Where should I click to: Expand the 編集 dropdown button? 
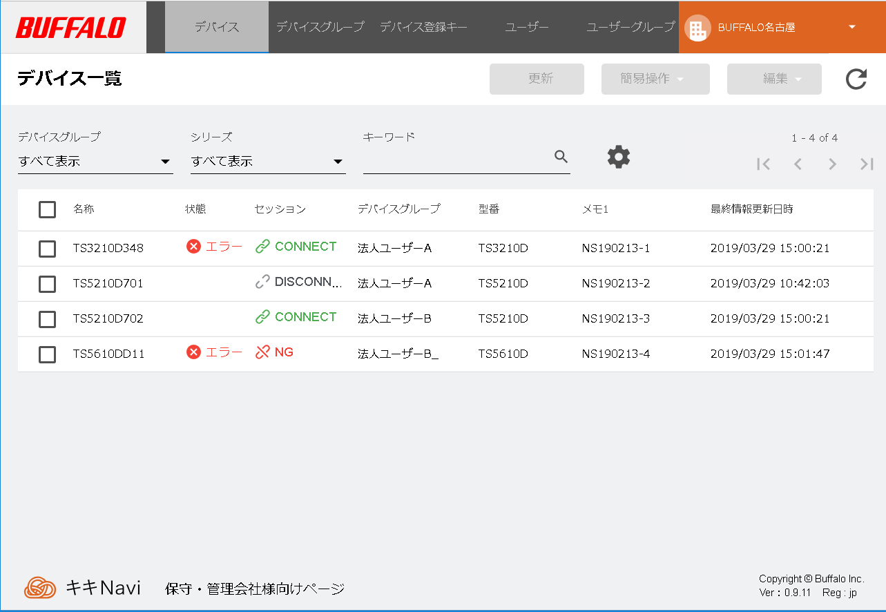coord(774,79)
